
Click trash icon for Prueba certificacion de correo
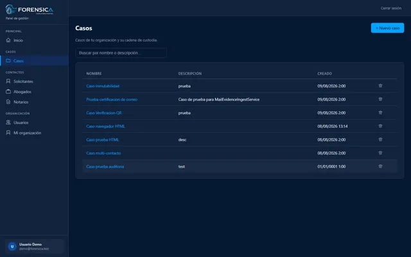click(380, 99)
